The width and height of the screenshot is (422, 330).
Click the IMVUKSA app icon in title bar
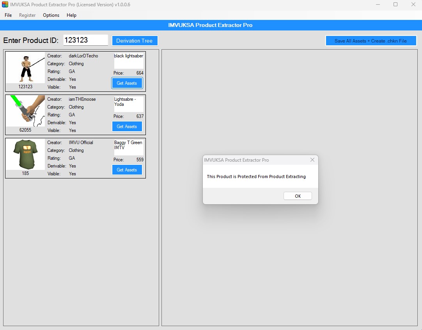click(x=5, y=4)
